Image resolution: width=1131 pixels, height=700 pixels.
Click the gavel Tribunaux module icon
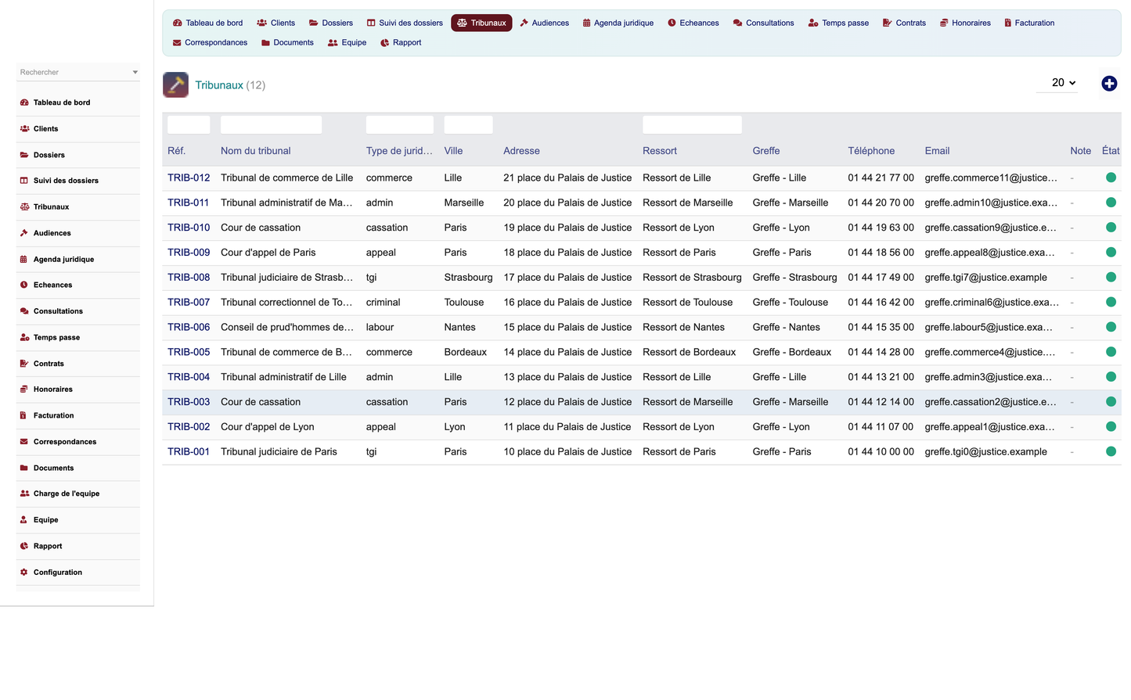coord(175,84)
